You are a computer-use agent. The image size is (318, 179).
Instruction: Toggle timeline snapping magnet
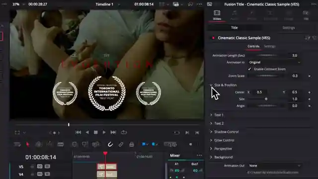point(110,144)
